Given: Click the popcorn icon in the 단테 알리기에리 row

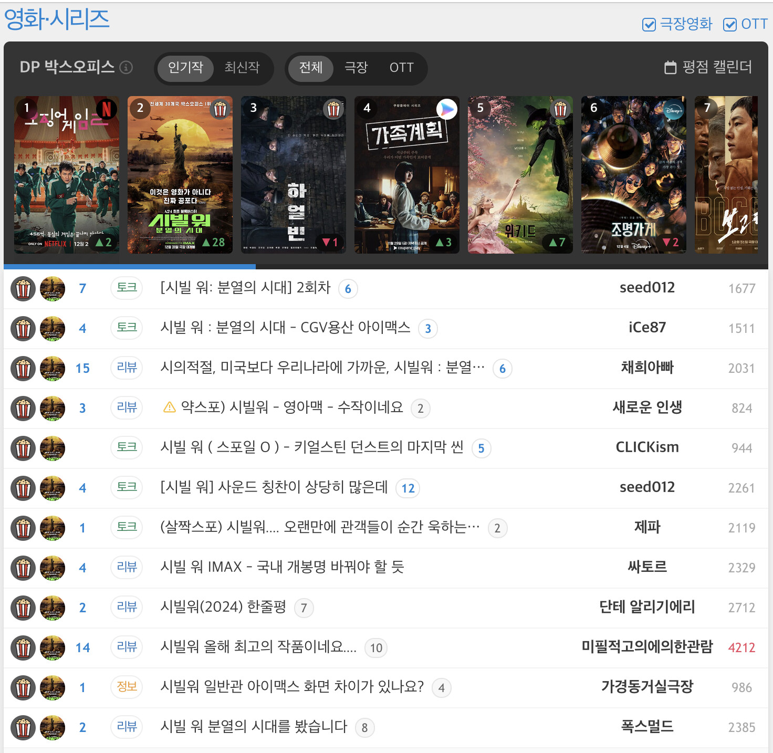Looking at the screenshot, I should tap(23, 608).
